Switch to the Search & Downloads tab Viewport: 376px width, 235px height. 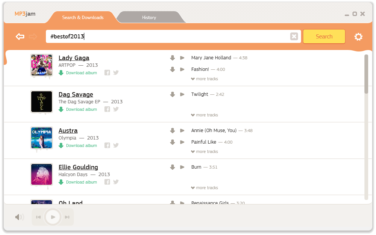83,18
